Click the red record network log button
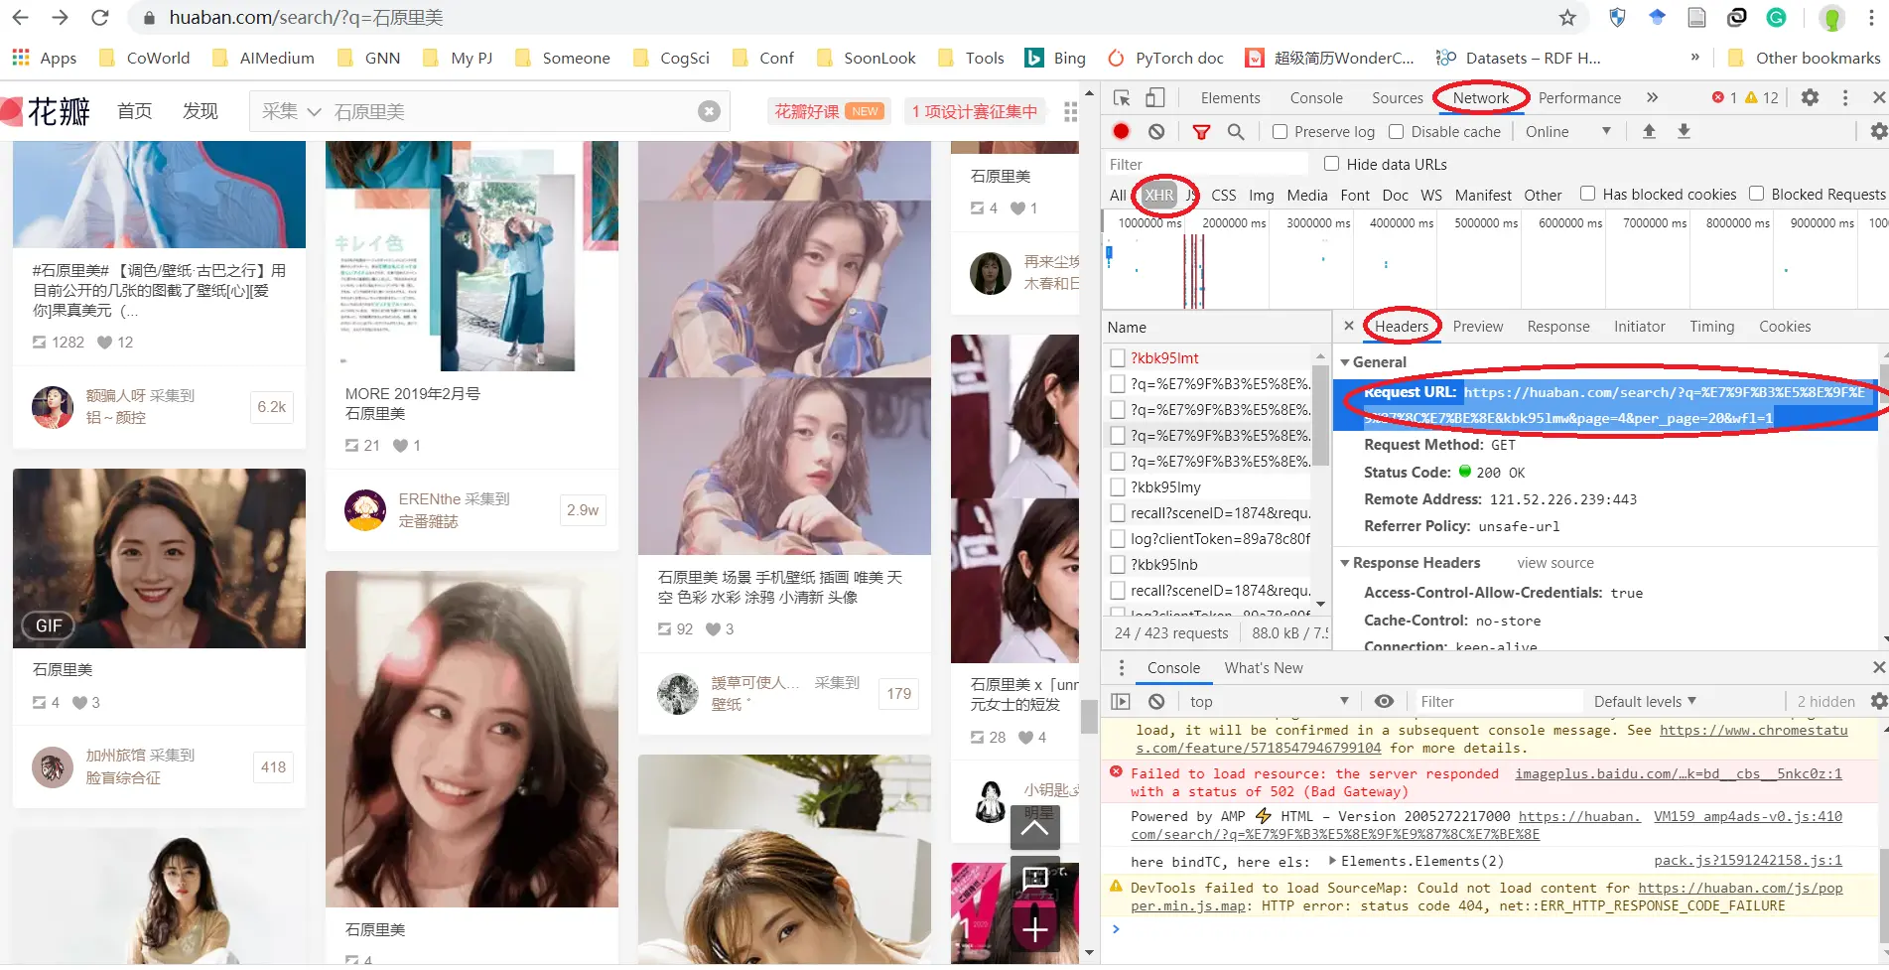The width and height of the screenshot is (1889, 970). [1121, 131]
